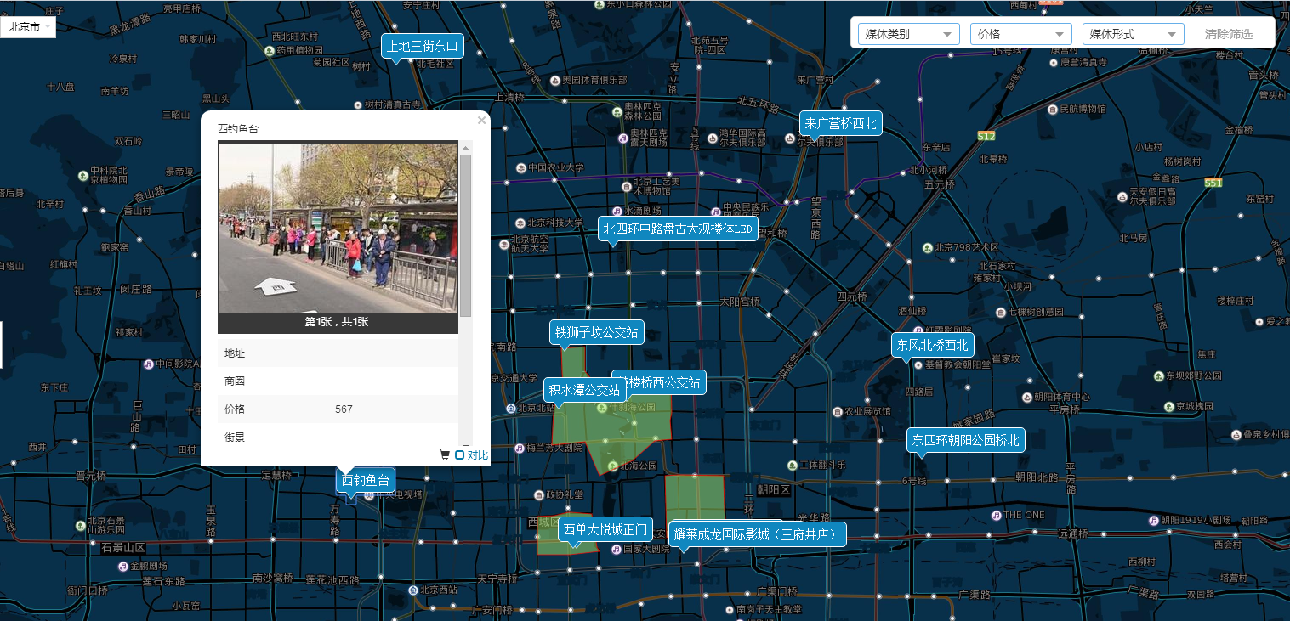Select the 积水潭公交站 marker
Screen dimensions: 1290x621
coord(584,391)
